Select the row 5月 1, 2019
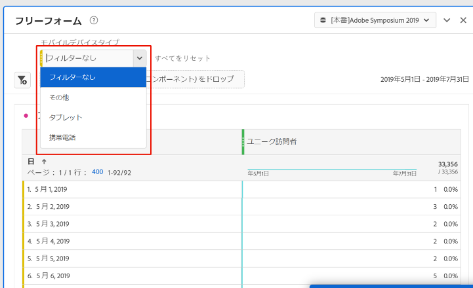 click(x=52, y=189)
